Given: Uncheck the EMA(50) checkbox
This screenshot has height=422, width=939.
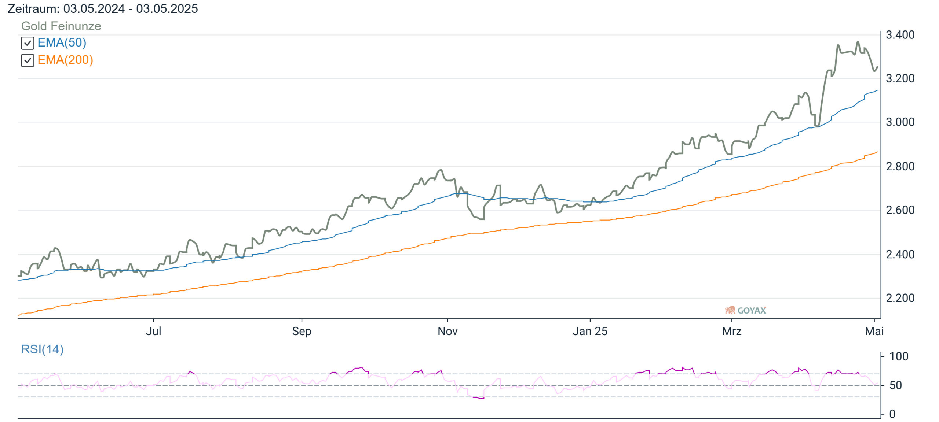Looking at the screenshot, I should tap(28, 43).
